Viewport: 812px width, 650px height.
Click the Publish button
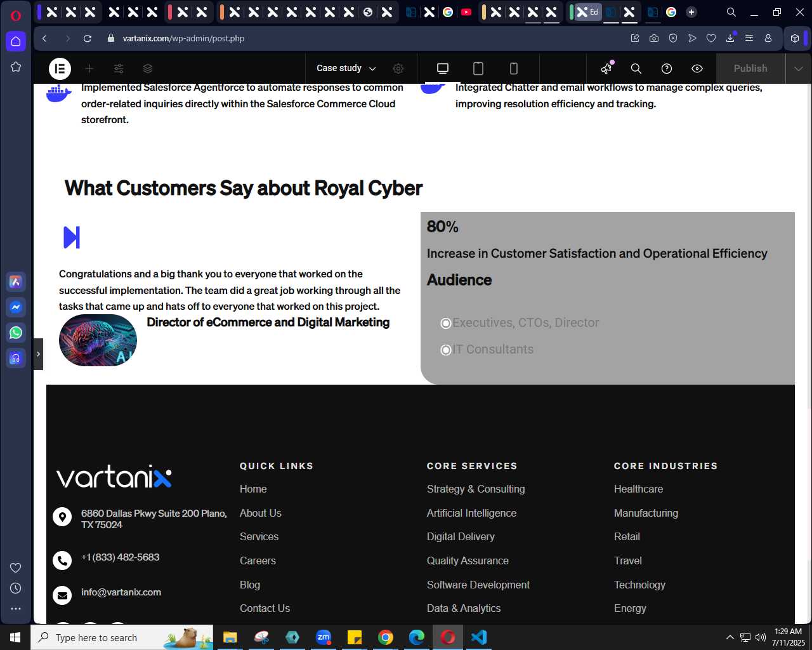coord(750,69)
